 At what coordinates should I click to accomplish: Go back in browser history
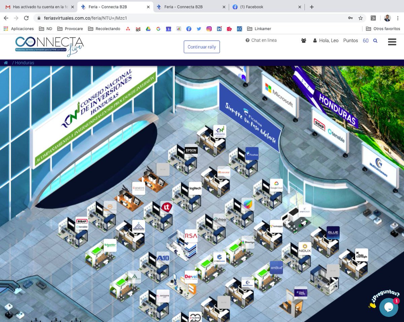click(6, 18)
